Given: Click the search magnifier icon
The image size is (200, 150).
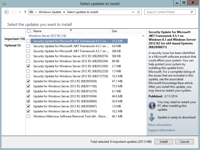Looking at the screenshot, I should [x=192, y=12].
